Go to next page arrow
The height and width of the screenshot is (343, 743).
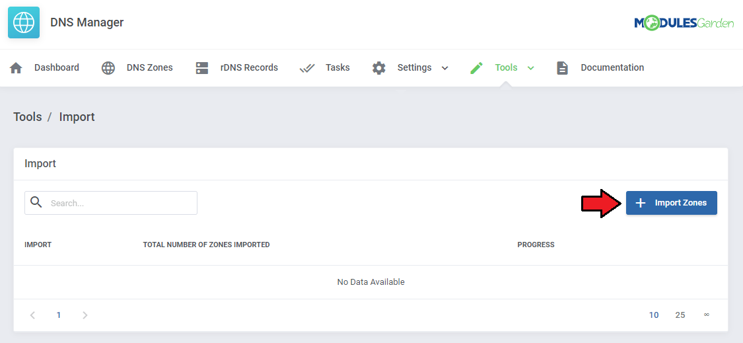tap(85, 315)
